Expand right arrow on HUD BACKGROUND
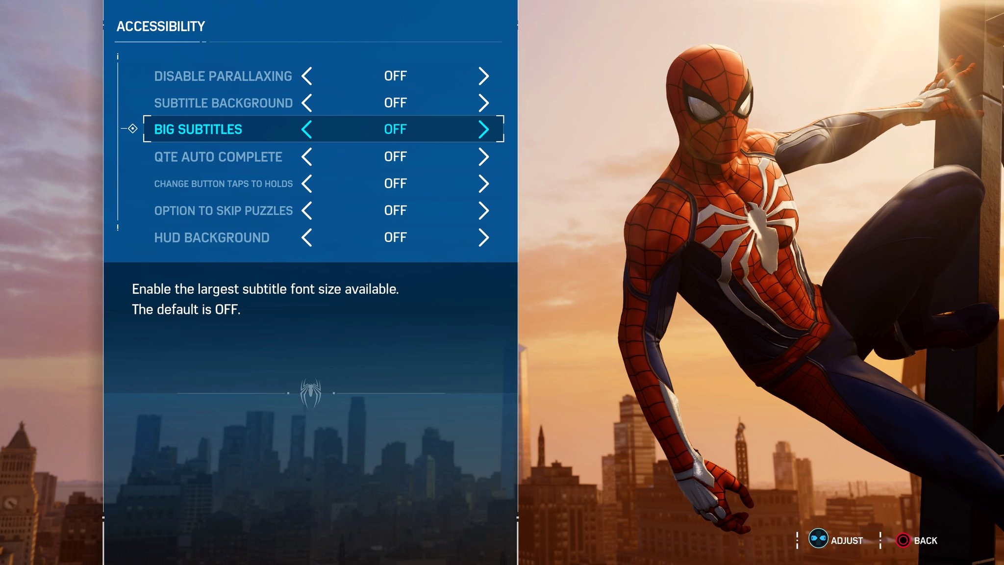This screenshot has width=1004, height=565. coord(484,237)
